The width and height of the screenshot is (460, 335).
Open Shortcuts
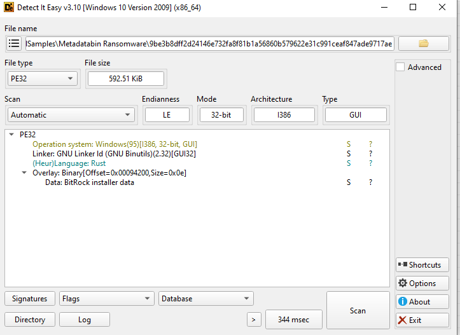[422, 265]
